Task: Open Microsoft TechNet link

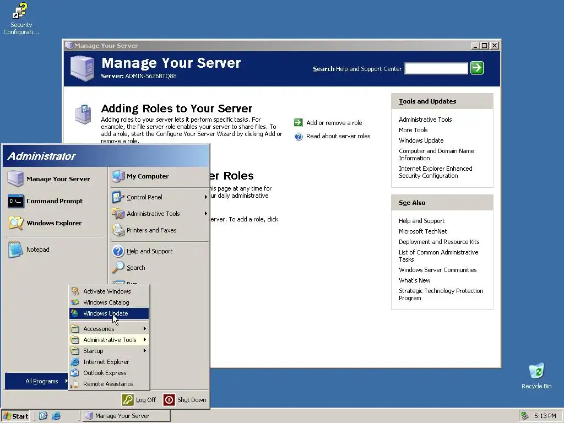Action: pos(422,231)
